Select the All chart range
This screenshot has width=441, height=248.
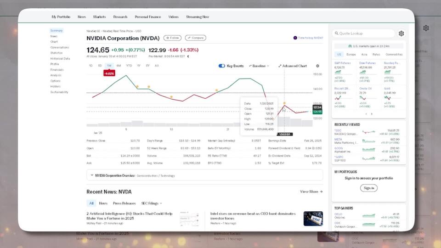[157, 66]
